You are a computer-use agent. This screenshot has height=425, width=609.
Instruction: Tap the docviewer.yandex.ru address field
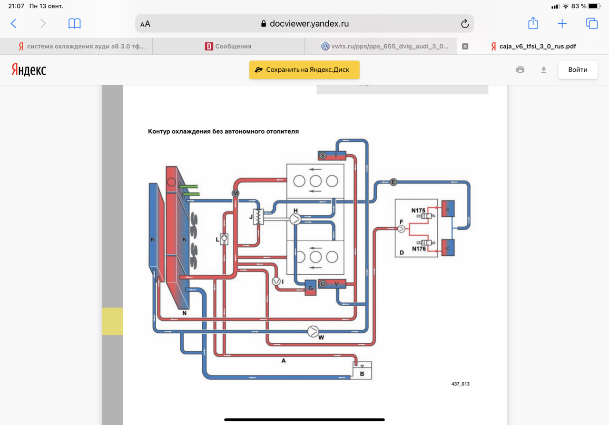(x=304, y=24)
